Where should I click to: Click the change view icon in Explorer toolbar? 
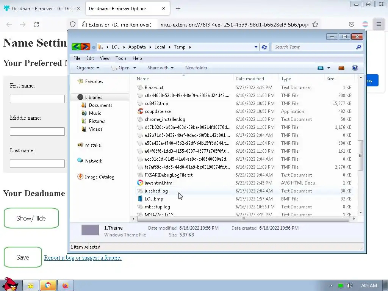pos(321,68)
